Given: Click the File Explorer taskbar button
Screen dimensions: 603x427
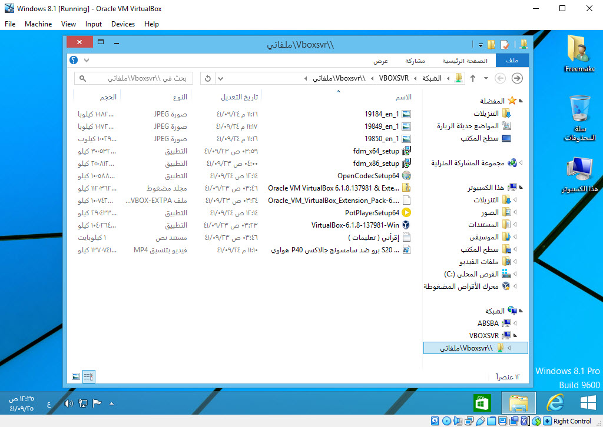Looking at the screenshot, I should click(x=519, y=403).
